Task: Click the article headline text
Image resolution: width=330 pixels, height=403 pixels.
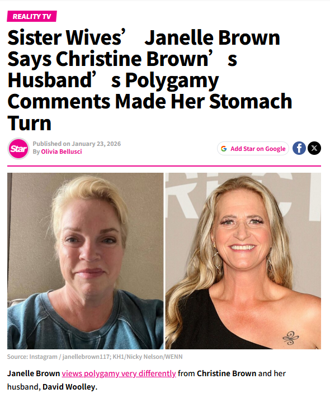Action: (150, 80)
